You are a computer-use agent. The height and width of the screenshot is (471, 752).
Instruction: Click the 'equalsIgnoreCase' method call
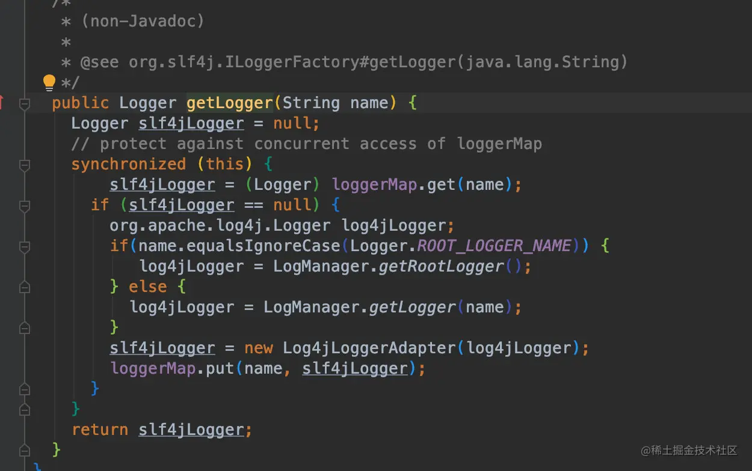(264, 246)
